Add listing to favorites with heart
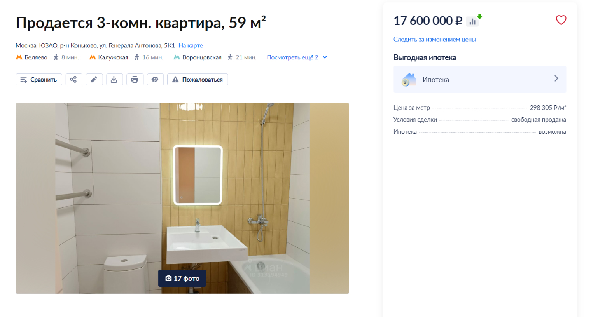The image size is (591, 317). (x=561, y=20)
